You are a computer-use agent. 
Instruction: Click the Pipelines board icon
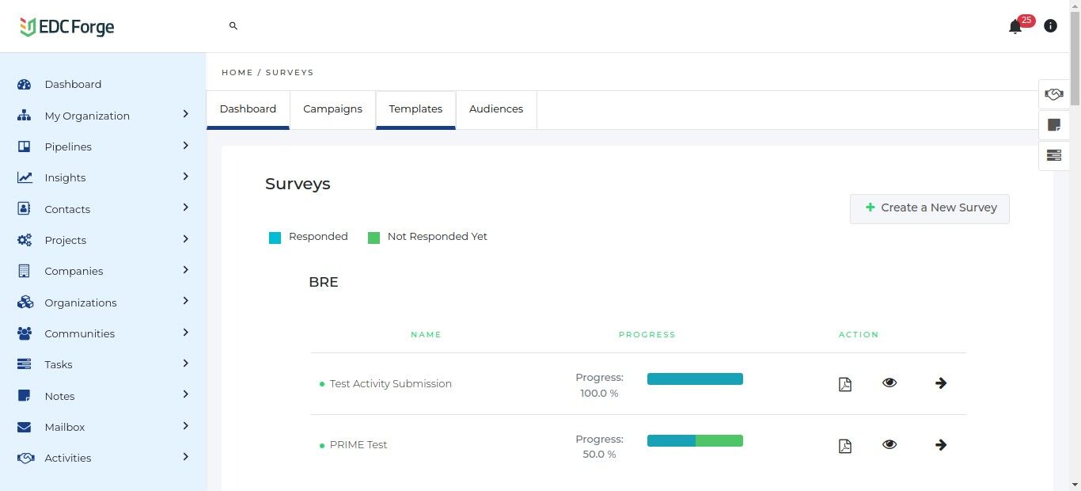coord(24,147)
